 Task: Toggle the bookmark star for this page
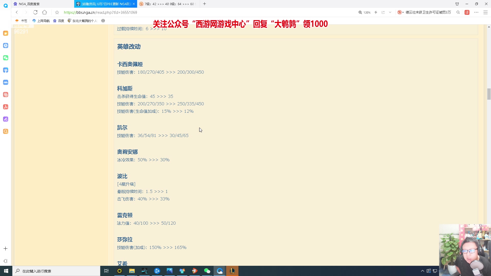pyautogui.click(x=57, y=12)
